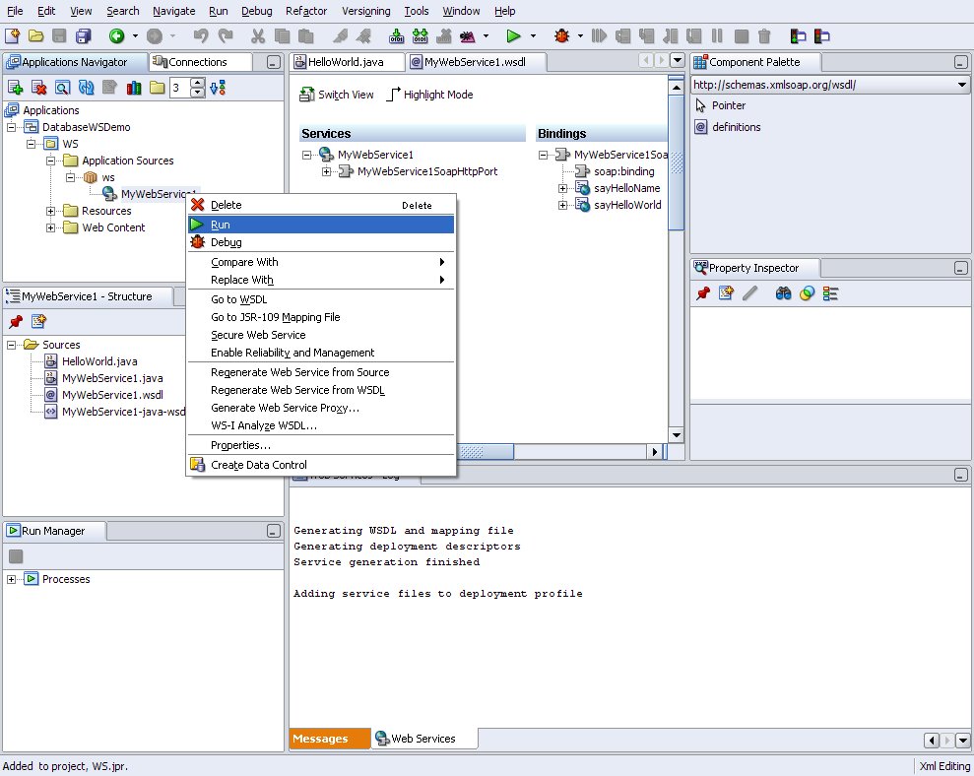This screenshot has height=776, width=974.
Task: Click the Delete application icon with red X
Action: tap(38, 88)
